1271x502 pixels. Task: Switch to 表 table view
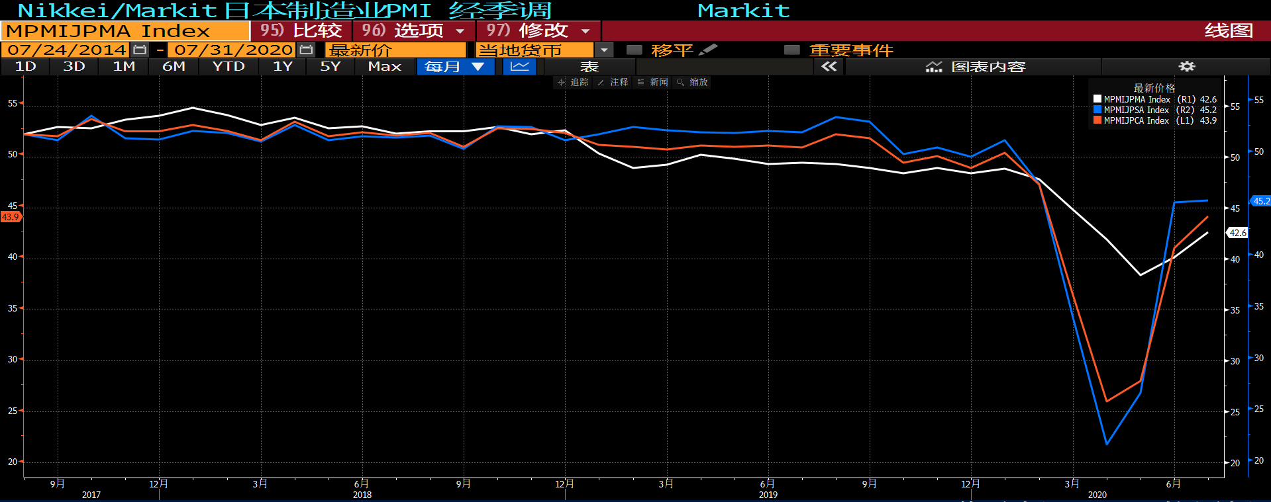589,66
